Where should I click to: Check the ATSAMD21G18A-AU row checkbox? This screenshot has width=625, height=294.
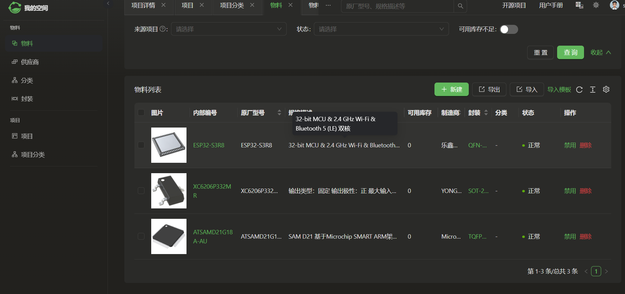[141, 236]
